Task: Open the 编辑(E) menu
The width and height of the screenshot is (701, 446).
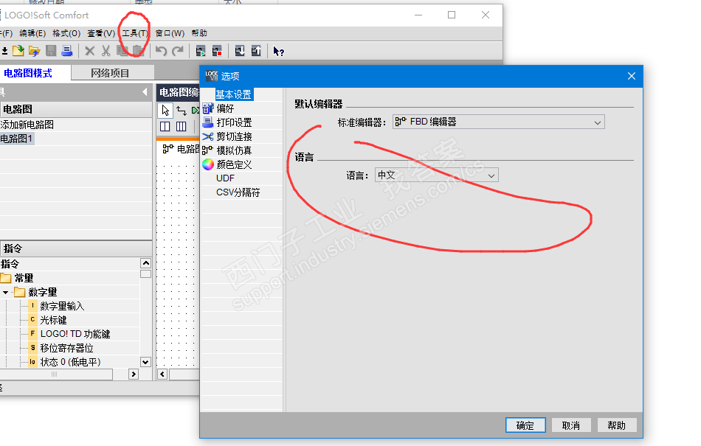Action: pyautogui.click(x=32, y=33)
